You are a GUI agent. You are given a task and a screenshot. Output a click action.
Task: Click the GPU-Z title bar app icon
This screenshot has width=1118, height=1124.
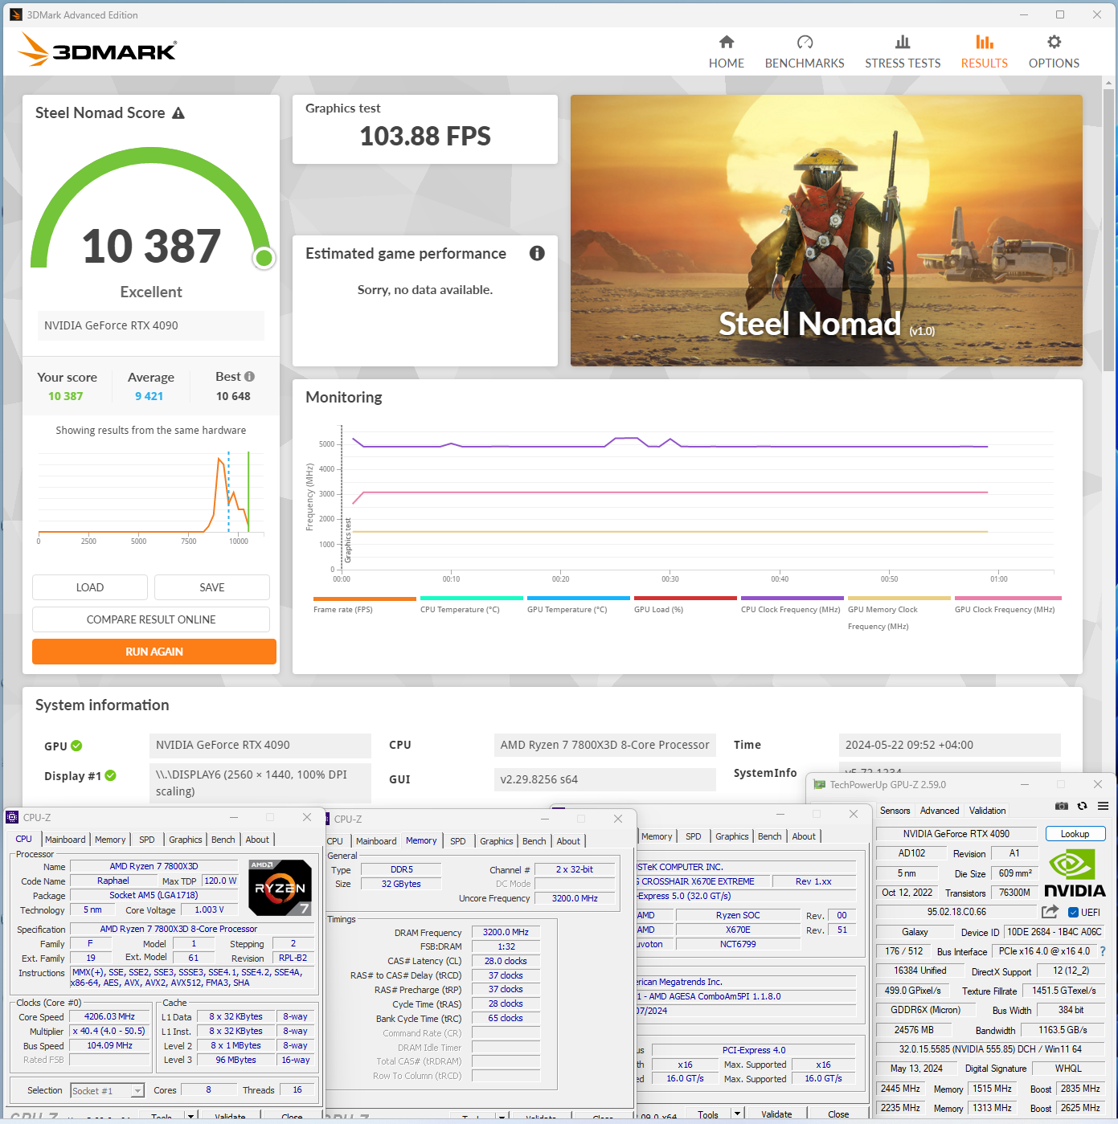point(819,785)
